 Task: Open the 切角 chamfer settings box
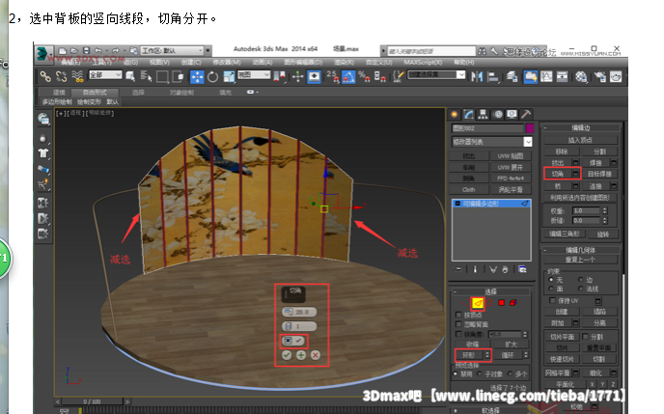tap(575, 174)
